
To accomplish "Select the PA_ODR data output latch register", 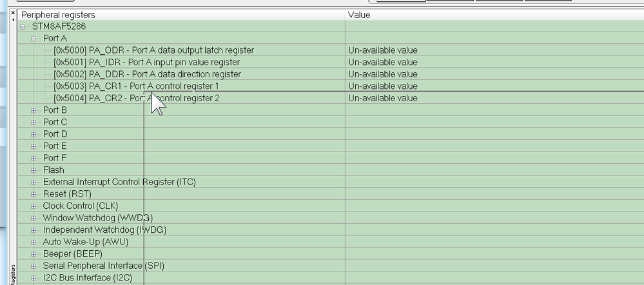I will (x=154, y=50).
